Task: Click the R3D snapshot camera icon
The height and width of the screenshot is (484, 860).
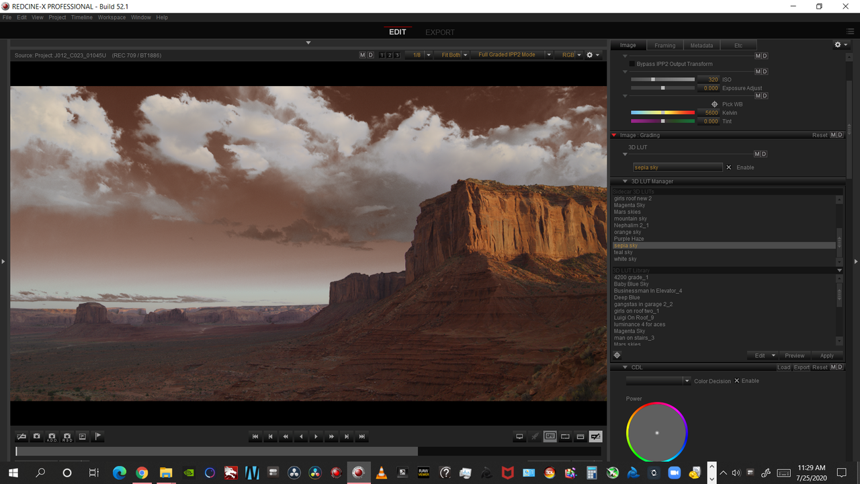Action: pyautogui.click(x=67, y=436)
